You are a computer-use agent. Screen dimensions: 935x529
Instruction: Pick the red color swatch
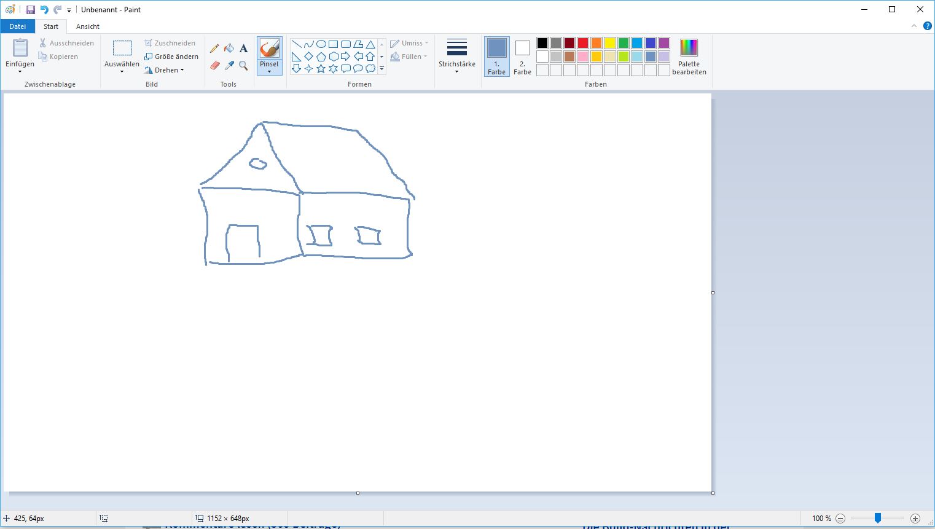click(x=583, y=43)
